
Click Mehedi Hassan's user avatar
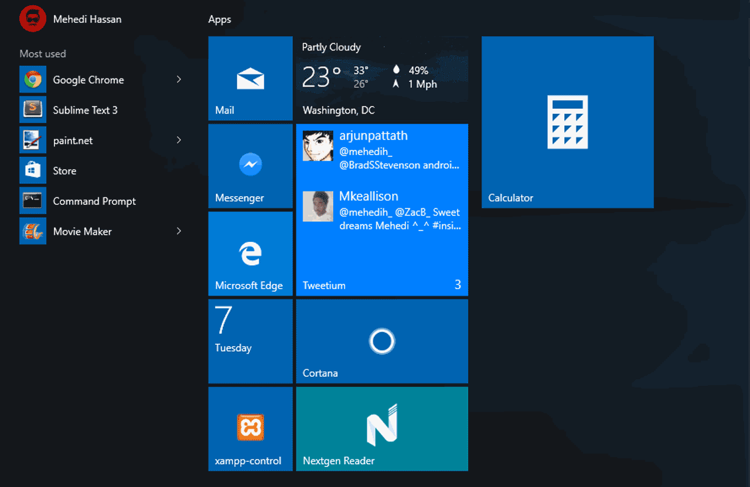[x=33, y=19]
